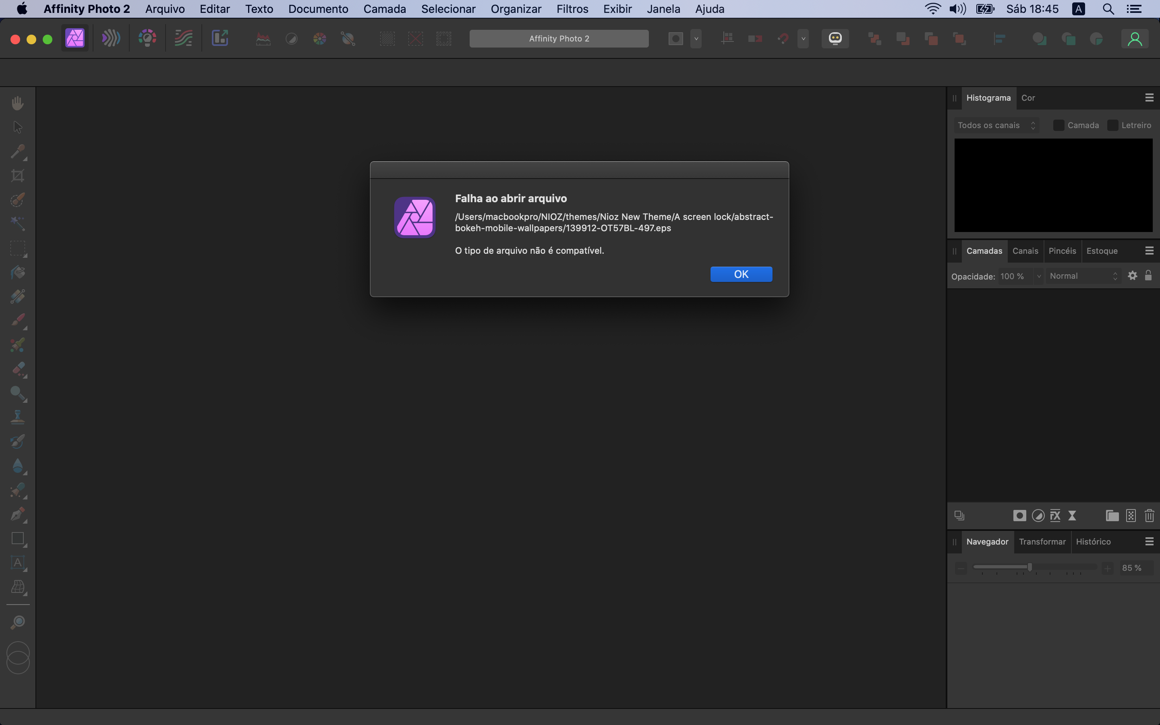1160x725 pixels.
Task: Open the Filtros menu
Action: (572, 9)
